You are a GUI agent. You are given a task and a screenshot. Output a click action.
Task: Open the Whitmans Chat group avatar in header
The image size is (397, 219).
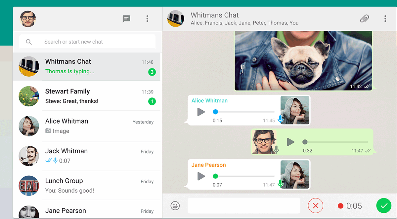175,18
